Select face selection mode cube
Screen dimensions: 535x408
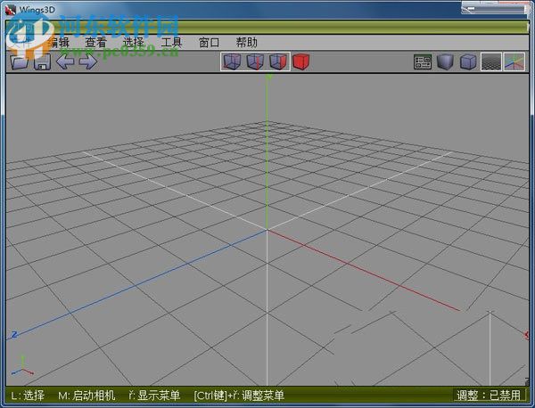pos(278,61)
